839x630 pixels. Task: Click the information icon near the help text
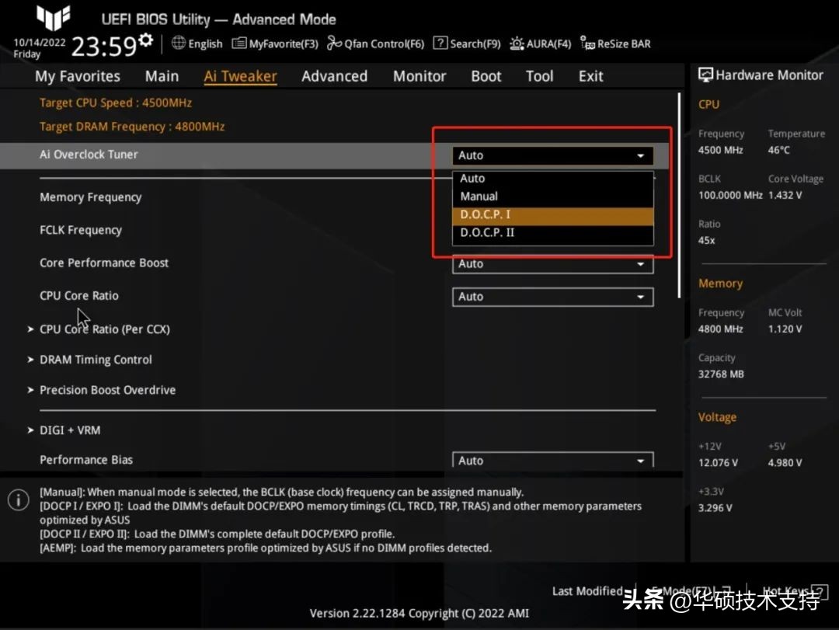[18, 499]
